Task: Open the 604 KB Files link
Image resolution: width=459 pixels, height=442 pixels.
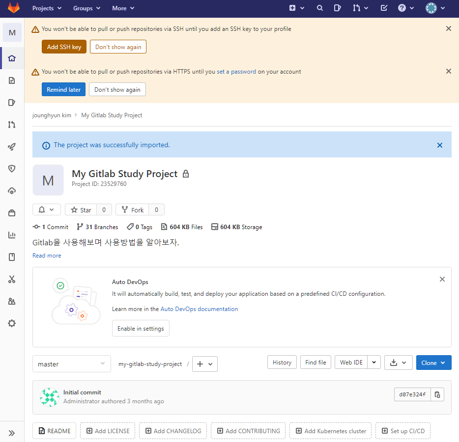Action: (x=182, y=227)
